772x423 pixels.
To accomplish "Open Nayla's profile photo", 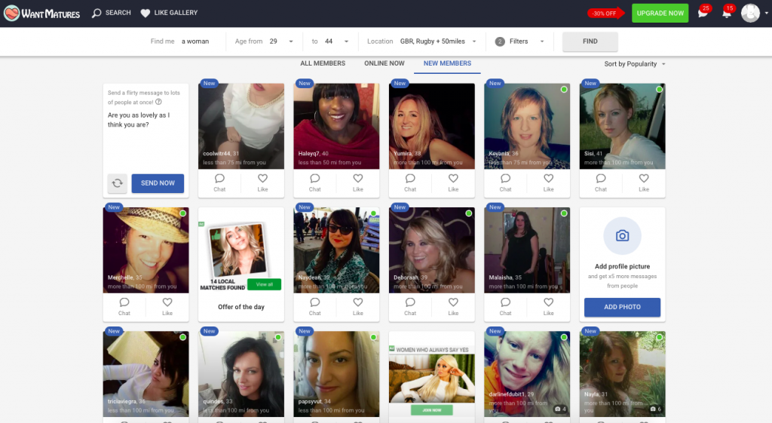I will click(x=622, y=374).
